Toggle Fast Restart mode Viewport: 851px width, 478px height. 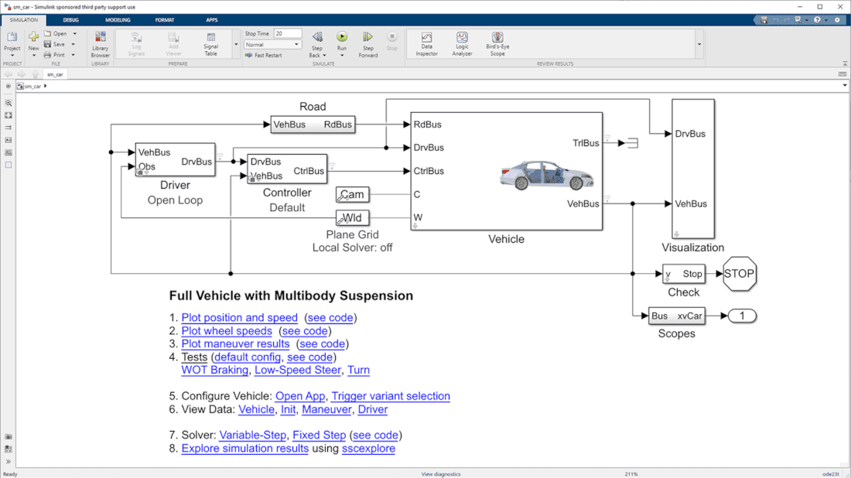pyautogui.click(x=264, y=56)
